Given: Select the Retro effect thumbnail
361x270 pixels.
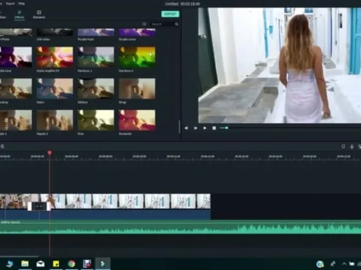Looking at the screenshot, I should pyautogui.click(x=55, y=89).
